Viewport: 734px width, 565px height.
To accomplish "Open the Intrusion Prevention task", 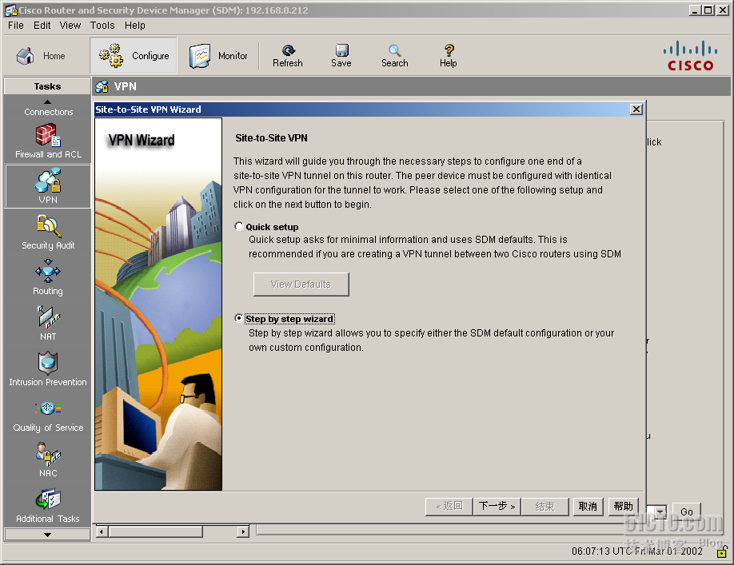I will [48, 368].
